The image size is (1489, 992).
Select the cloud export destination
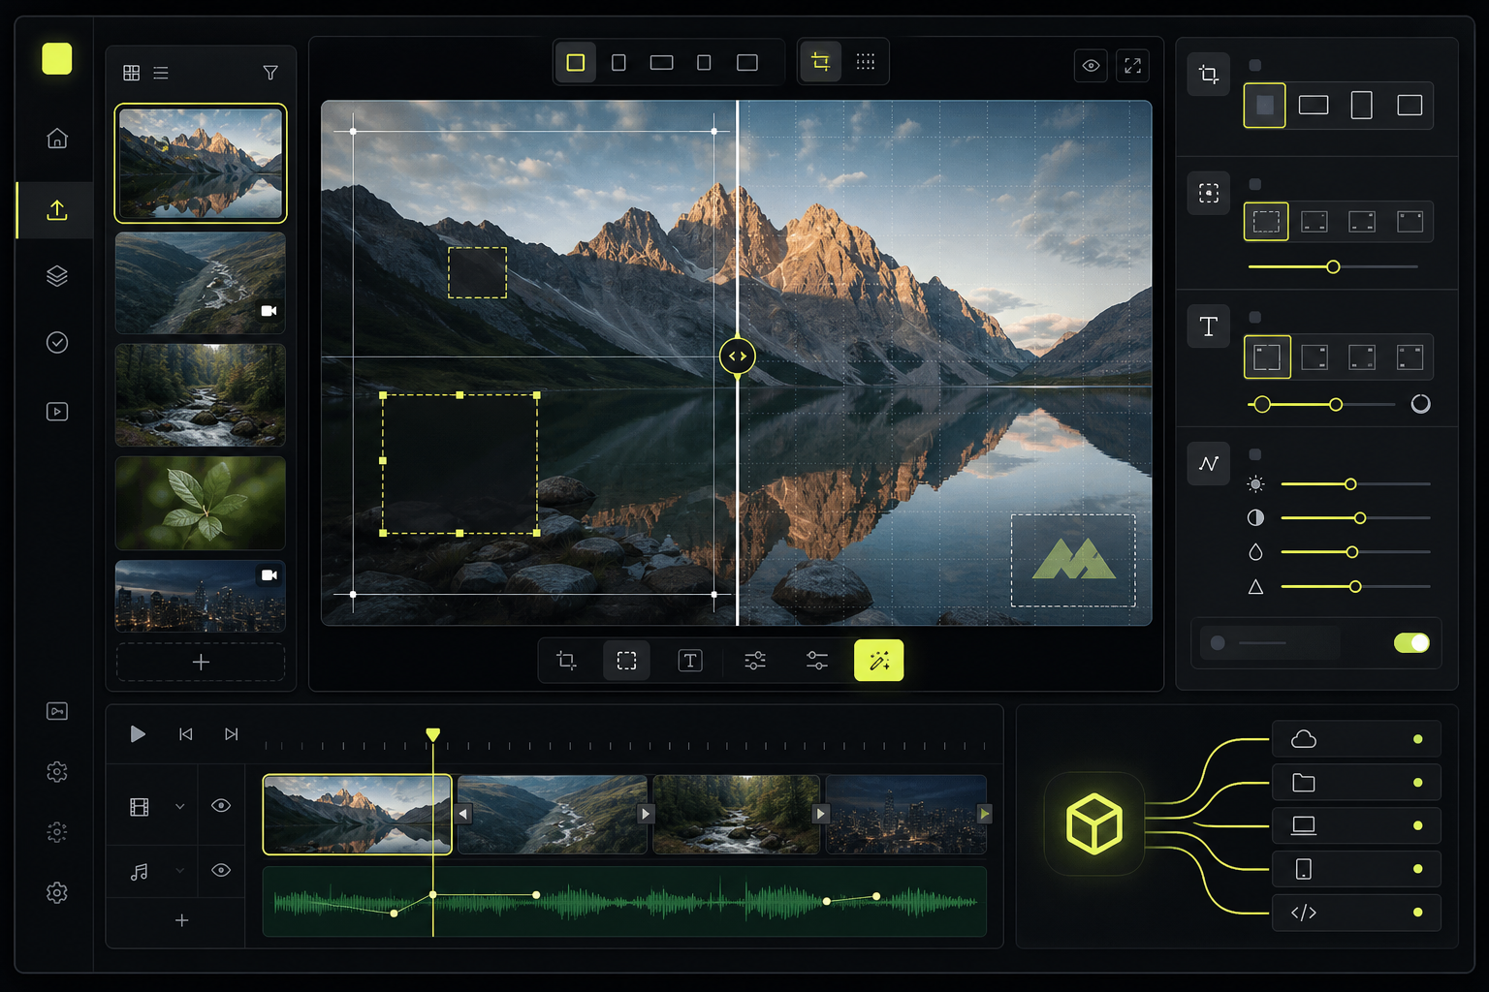tap(1356, 739)
